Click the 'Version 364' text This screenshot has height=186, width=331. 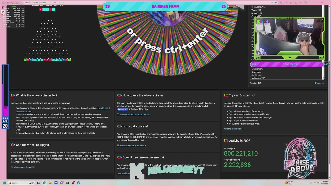tap(255, 83)
